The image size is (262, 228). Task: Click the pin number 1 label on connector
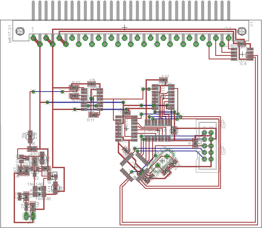click(x=32, y=29)
